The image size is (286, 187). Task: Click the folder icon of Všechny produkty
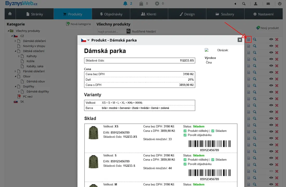pyautogui.click(x=11, y=31)
